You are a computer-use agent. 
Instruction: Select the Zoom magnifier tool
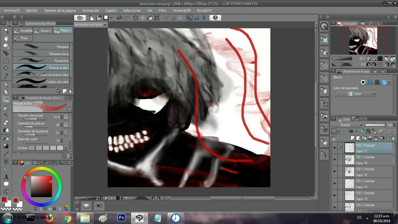pyautogui.click(x=6, y=30)
